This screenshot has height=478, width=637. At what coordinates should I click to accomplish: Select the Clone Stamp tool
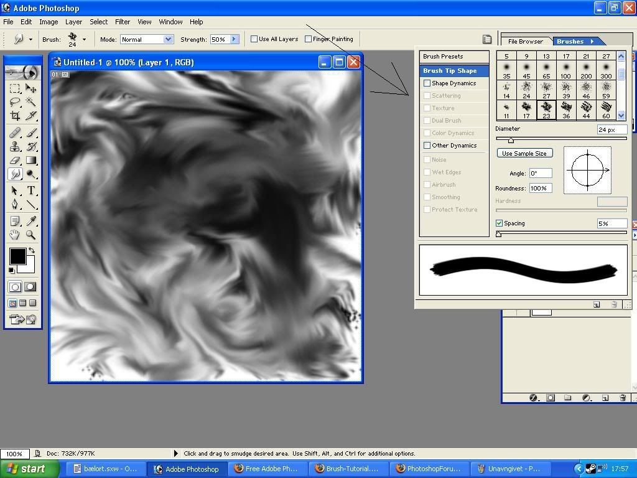(15, 146)
